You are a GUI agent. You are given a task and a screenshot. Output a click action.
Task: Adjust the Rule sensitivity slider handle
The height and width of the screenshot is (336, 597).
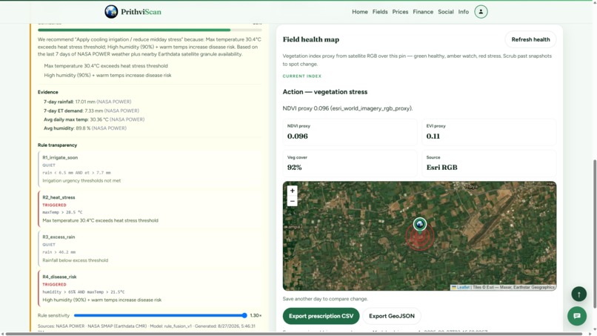[x=244, y=315]
